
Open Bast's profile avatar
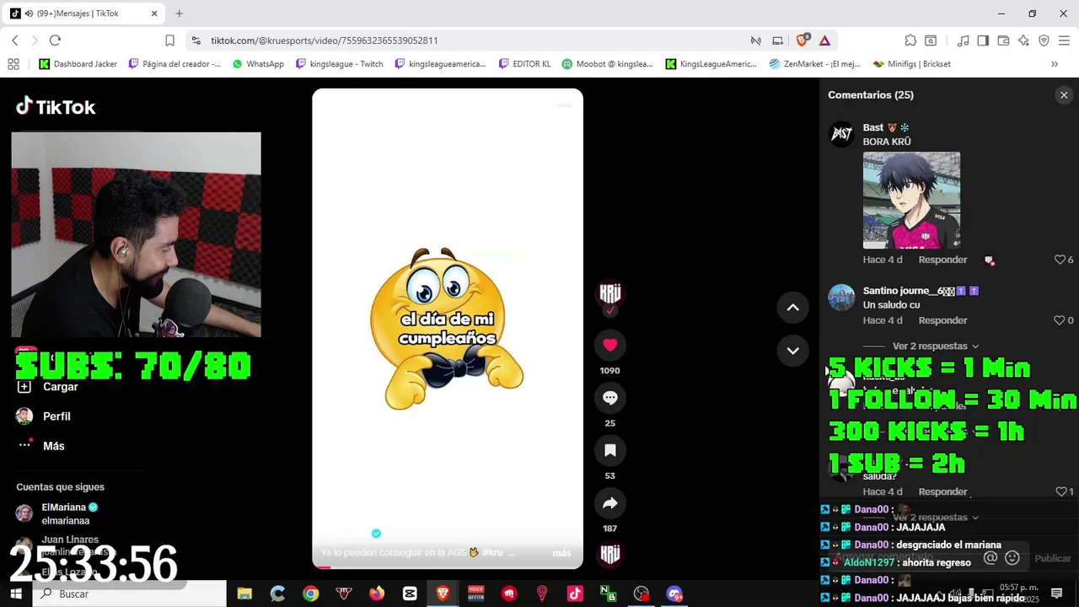click(842, 135)
